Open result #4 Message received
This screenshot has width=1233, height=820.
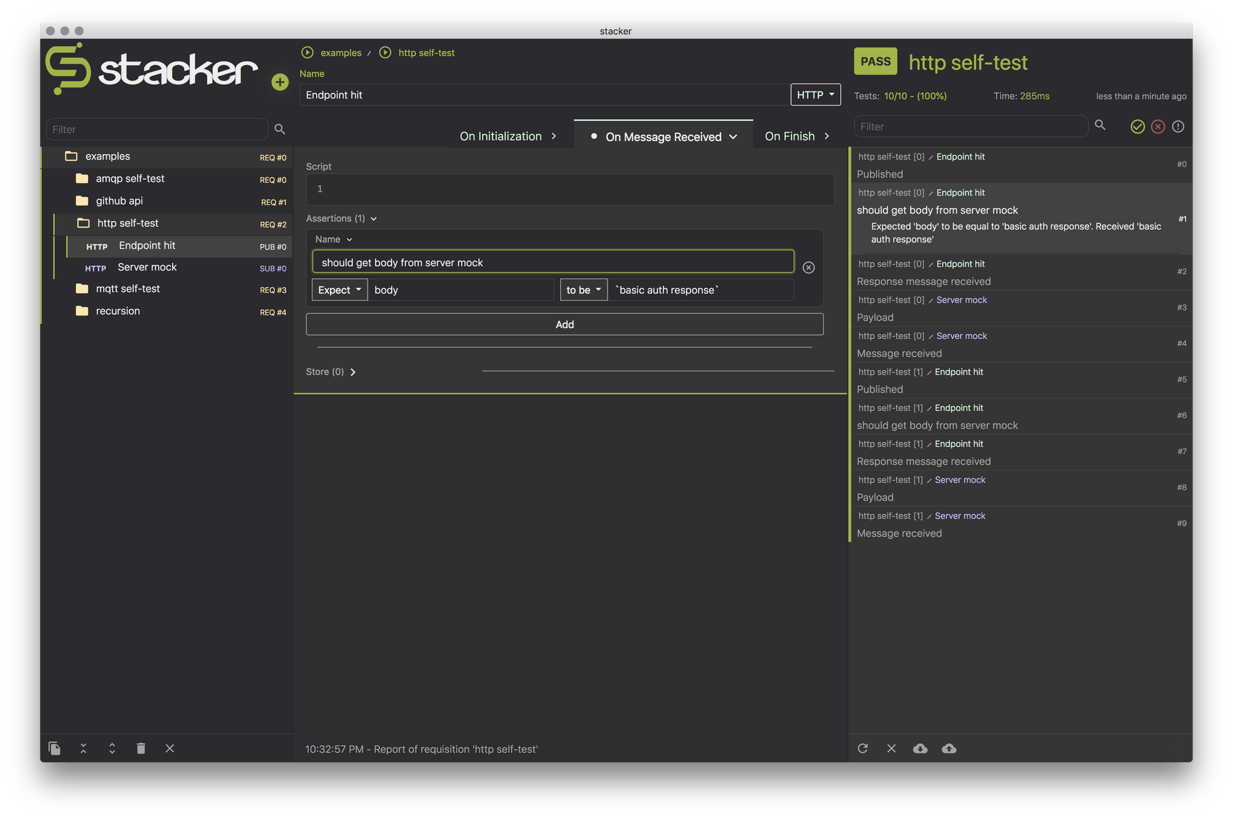click(x=1021, y=344)
